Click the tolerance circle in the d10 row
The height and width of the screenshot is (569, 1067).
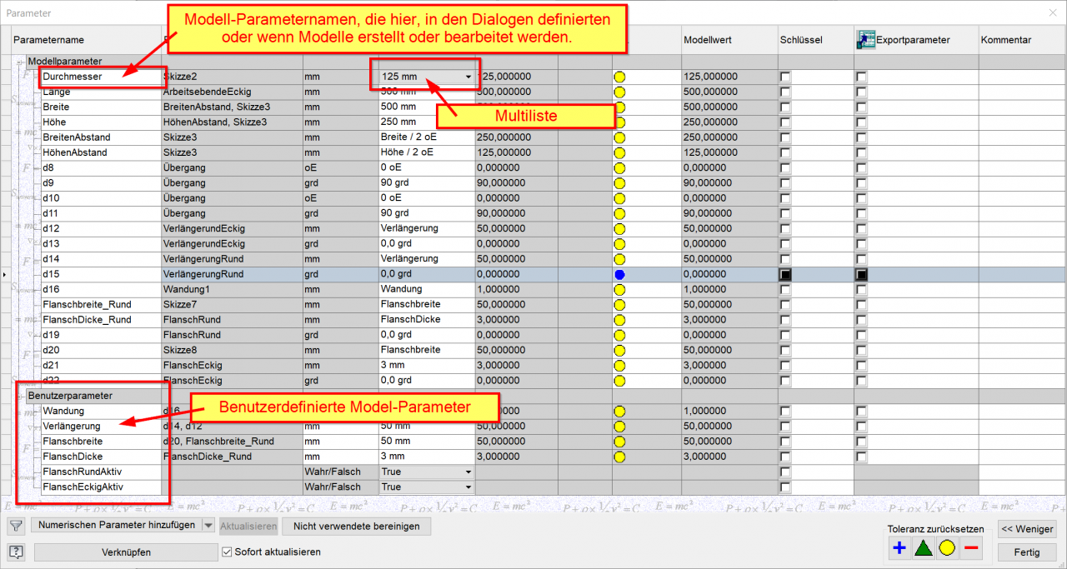coord(619,198)
